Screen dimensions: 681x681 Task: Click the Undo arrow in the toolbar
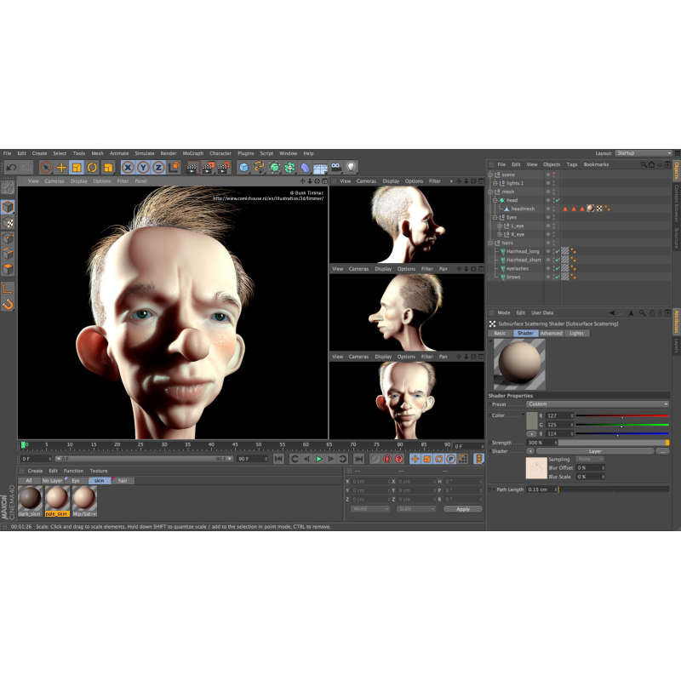pos(11,168)
